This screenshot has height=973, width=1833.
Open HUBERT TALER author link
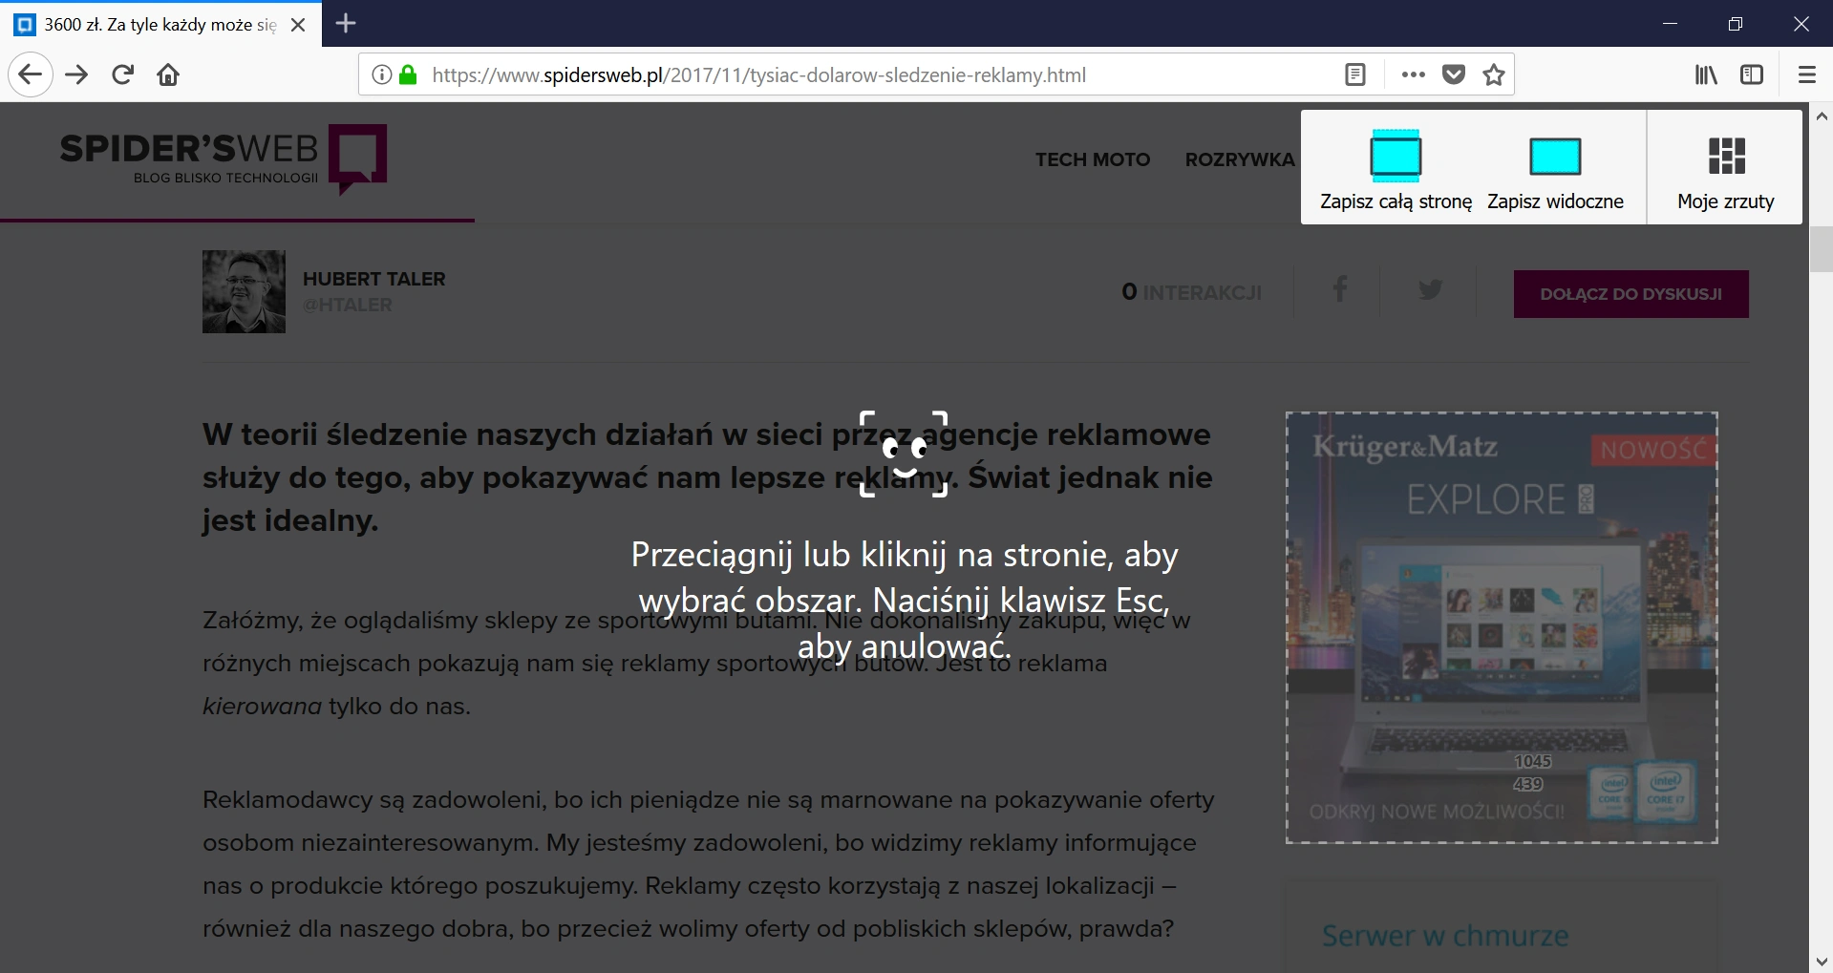pos(374,279)
